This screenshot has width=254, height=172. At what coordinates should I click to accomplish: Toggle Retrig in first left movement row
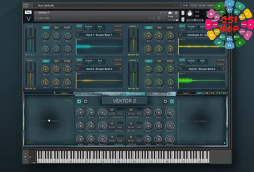(112, 114)
